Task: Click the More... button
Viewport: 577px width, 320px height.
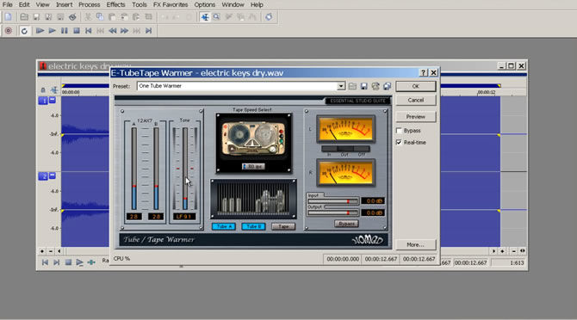Action: click(416, 244)
